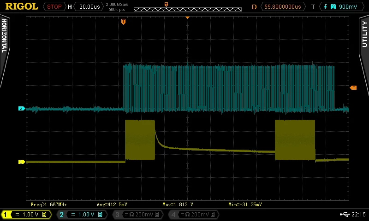Click the trigger level T arrow at right
Viewport: 369px width, 221px height.
[353, 88]
